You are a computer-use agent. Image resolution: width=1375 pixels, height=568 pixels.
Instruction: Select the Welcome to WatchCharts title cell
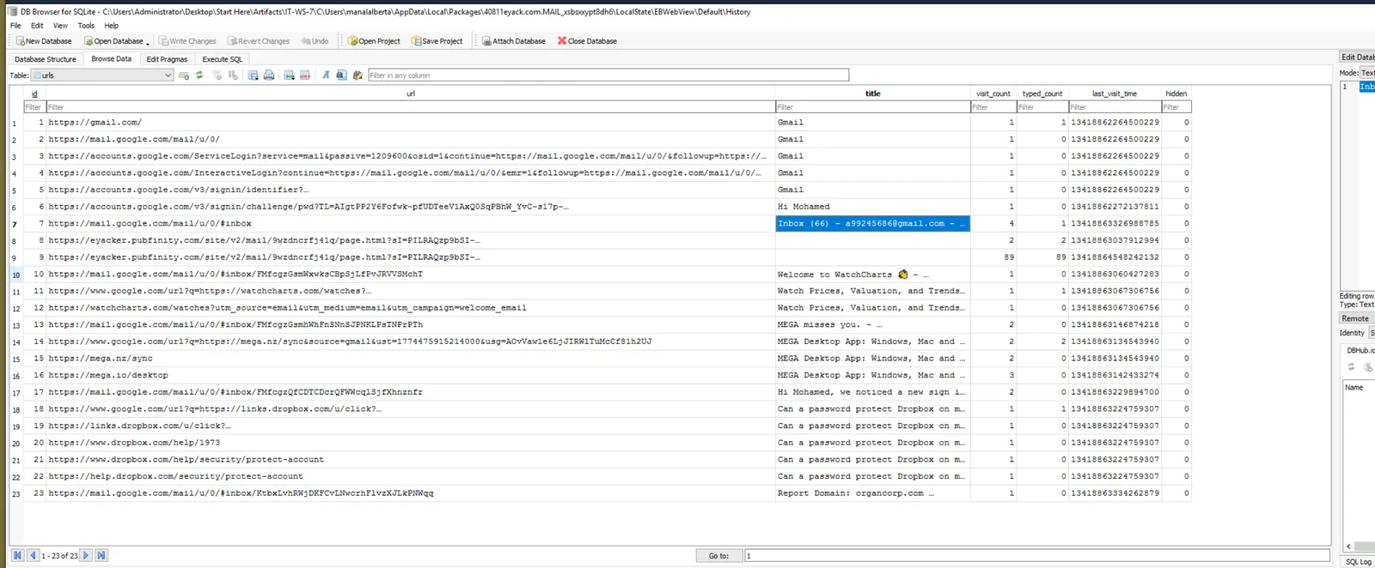click(873, 275)
